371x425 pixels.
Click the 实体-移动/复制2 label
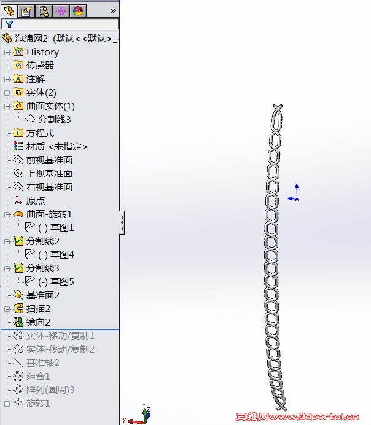[x=60, y=349]
